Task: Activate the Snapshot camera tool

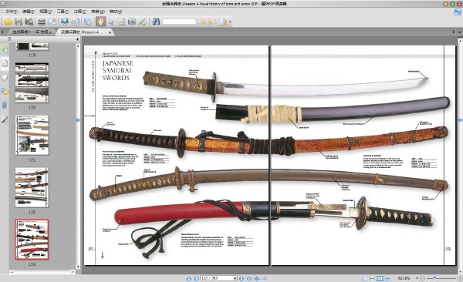Action: tap(132, 22)
